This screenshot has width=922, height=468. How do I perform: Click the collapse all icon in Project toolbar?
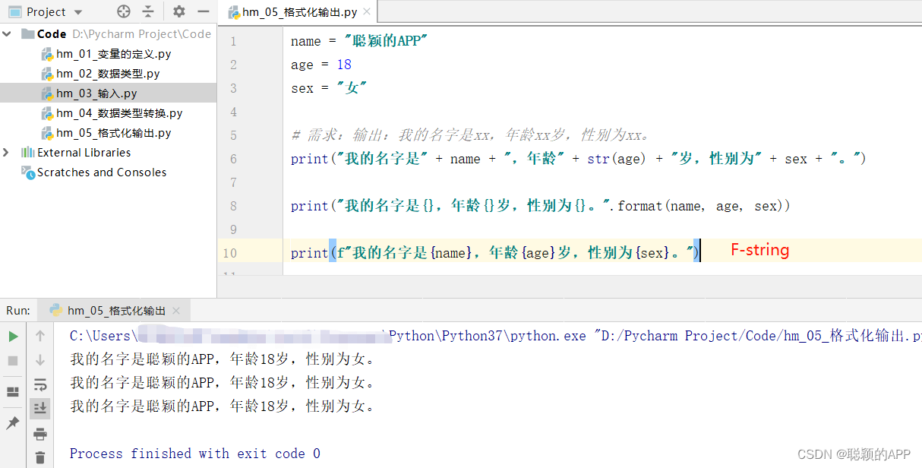[x=148, y=11]
